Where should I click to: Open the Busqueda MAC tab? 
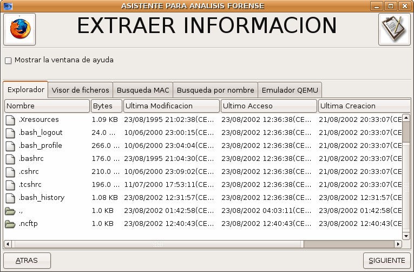[x=143, y=90]
